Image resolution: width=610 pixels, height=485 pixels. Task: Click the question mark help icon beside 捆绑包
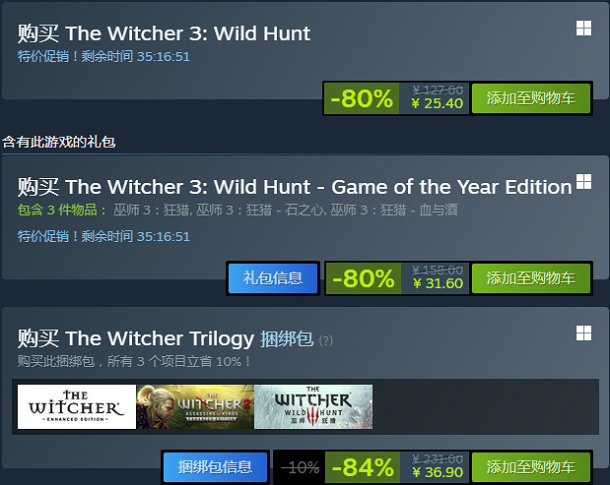(326, 341)
